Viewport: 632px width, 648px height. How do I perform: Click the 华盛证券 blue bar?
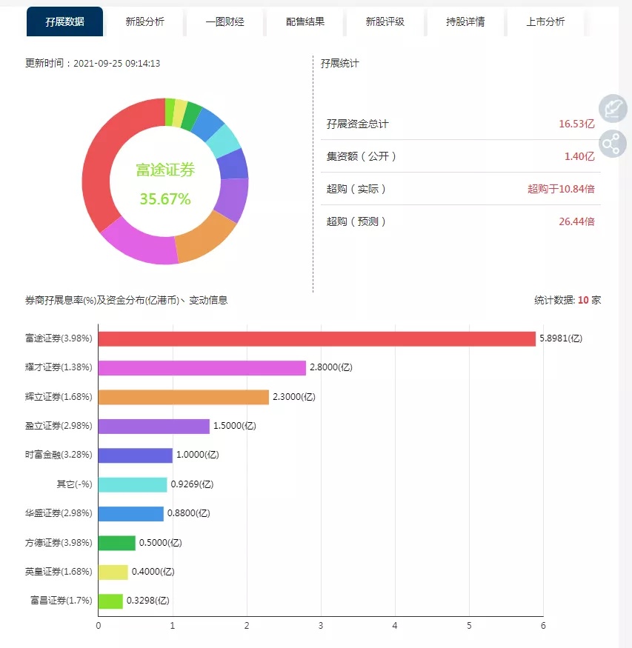tap(131, 513)
